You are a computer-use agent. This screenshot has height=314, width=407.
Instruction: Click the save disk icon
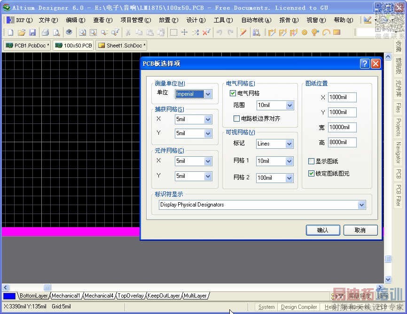[32, 32]
